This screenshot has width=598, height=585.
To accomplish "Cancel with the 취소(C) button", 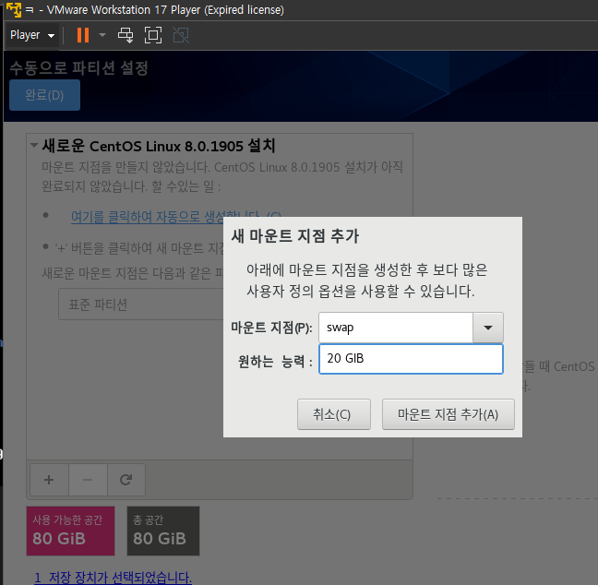I will (334, 414).
